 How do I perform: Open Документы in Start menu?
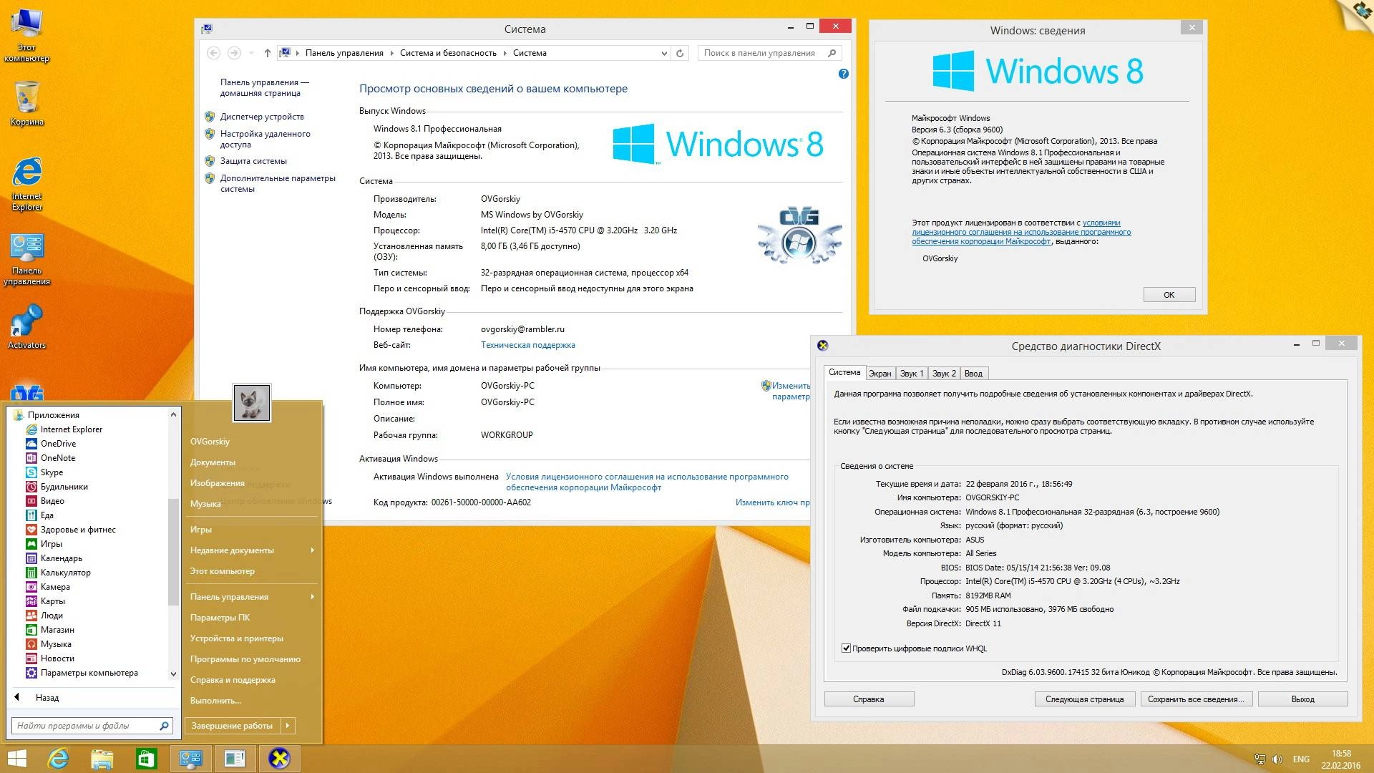pos(213,462)
